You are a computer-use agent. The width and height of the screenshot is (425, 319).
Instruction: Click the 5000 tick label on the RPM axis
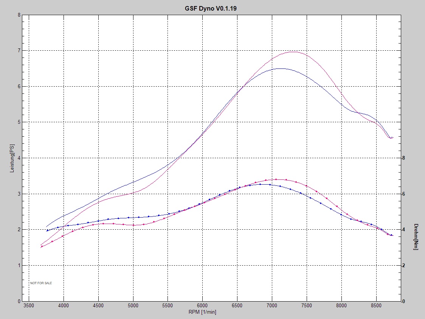133,305
